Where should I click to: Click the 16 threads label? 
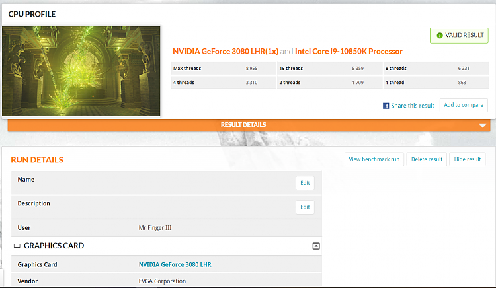pos(291,69)
